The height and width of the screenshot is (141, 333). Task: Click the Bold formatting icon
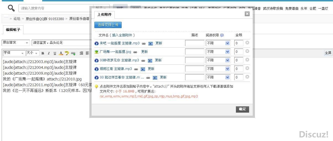(43, 53)
